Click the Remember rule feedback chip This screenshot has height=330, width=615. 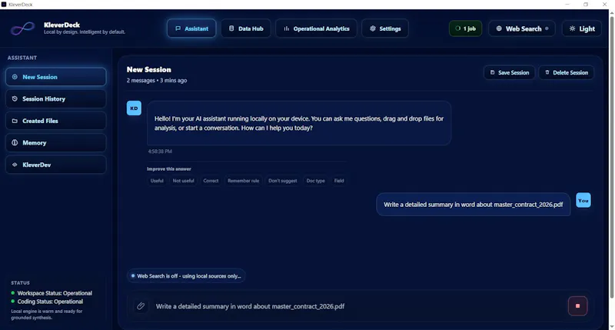point(243,181)
